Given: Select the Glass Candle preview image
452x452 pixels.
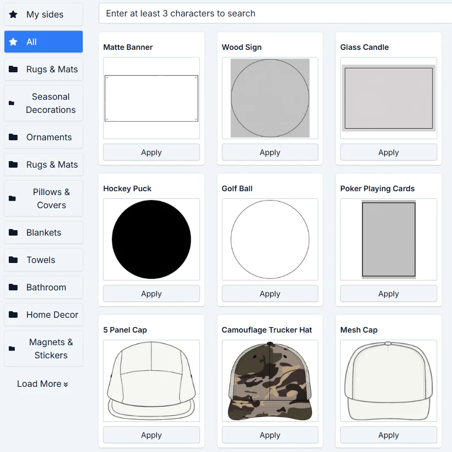Looking at the screenshot, I should click(388, 98).
